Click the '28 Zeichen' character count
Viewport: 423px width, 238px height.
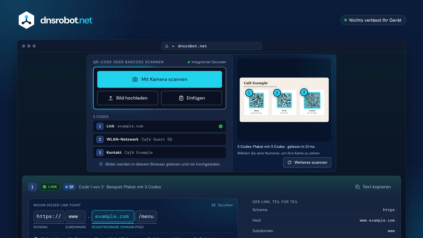tap(222, 205)
